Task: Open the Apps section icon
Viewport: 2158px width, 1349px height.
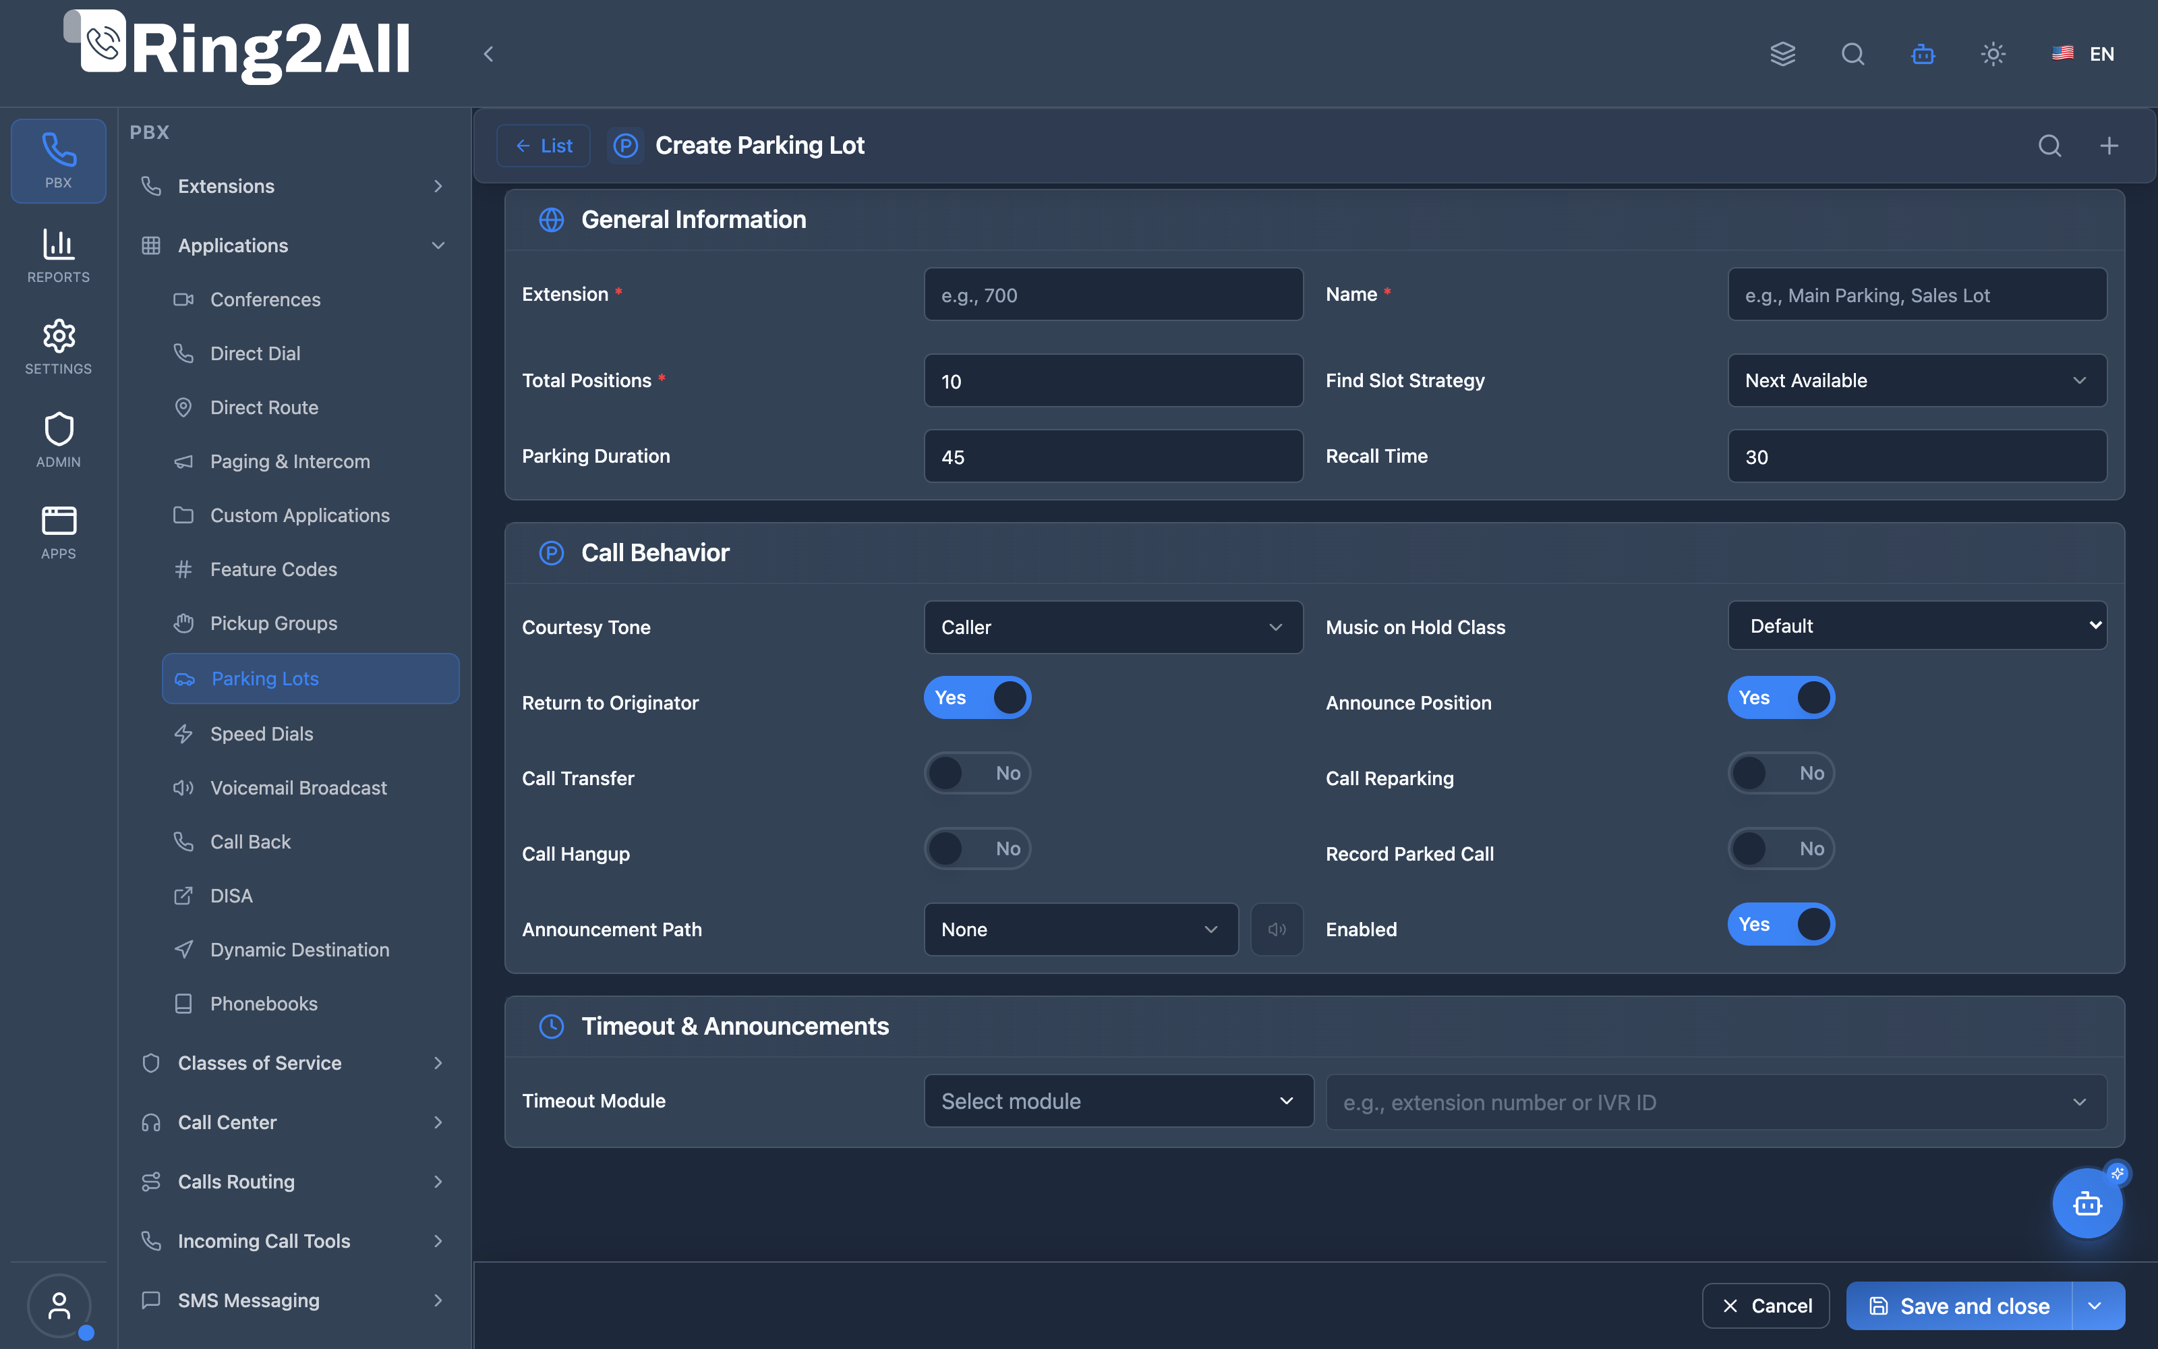Action: (59, 532)
